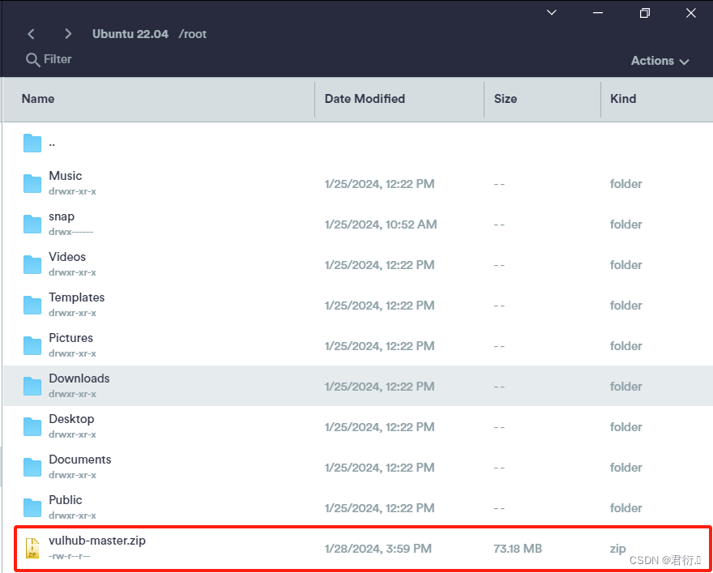This screenshot has width=713, height=573.
Task: Click the Ubuntu 22.04 breadcrumb label
Action: [130, 34]
